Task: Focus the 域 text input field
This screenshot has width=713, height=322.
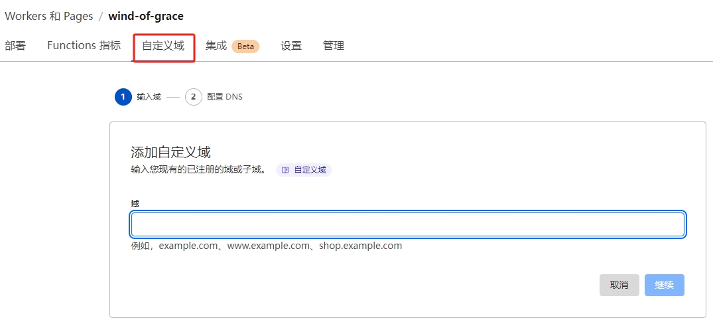Action: [x=407, y=224]
